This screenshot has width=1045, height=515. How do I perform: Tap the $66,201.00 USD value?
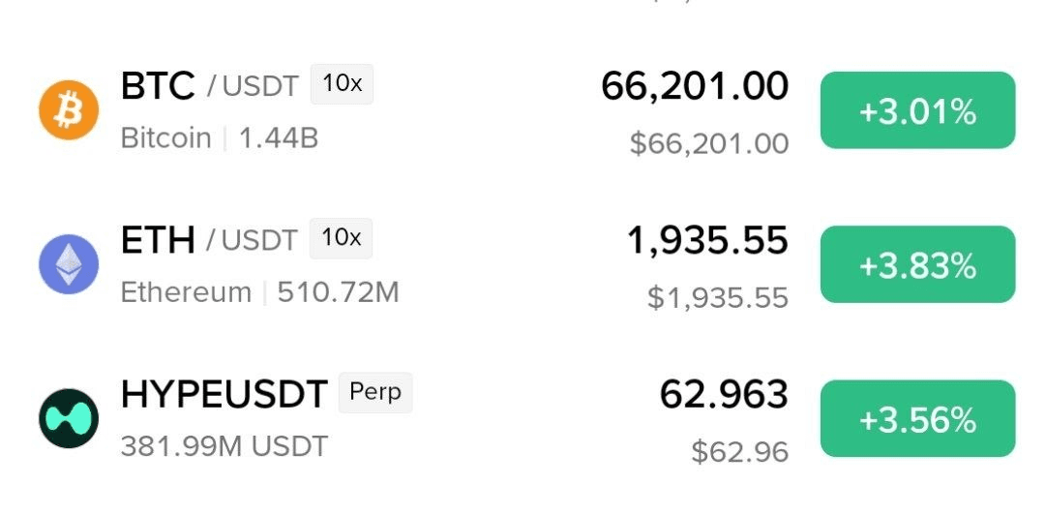(709, 144)
